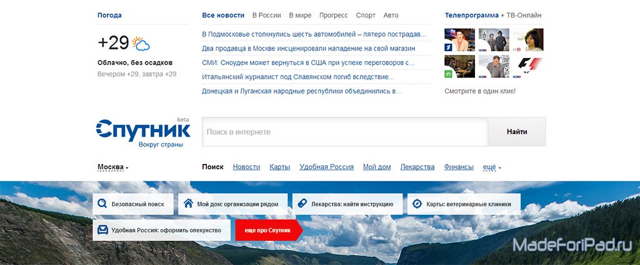
Task: Open the woman presenter TV thumbnail
Action: [x=528, y=39]
